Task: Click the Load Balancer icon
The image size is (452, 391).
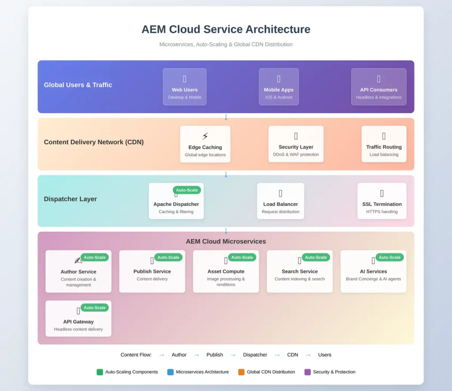Action: click(x=280, y=193)
